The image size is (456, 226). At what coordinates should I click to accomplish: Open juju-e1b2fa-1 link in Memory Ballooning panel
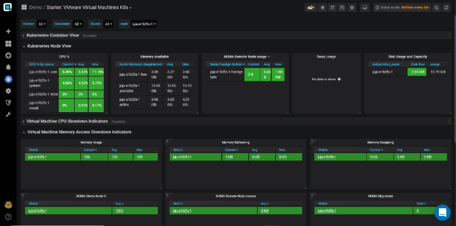click(182, 157)
